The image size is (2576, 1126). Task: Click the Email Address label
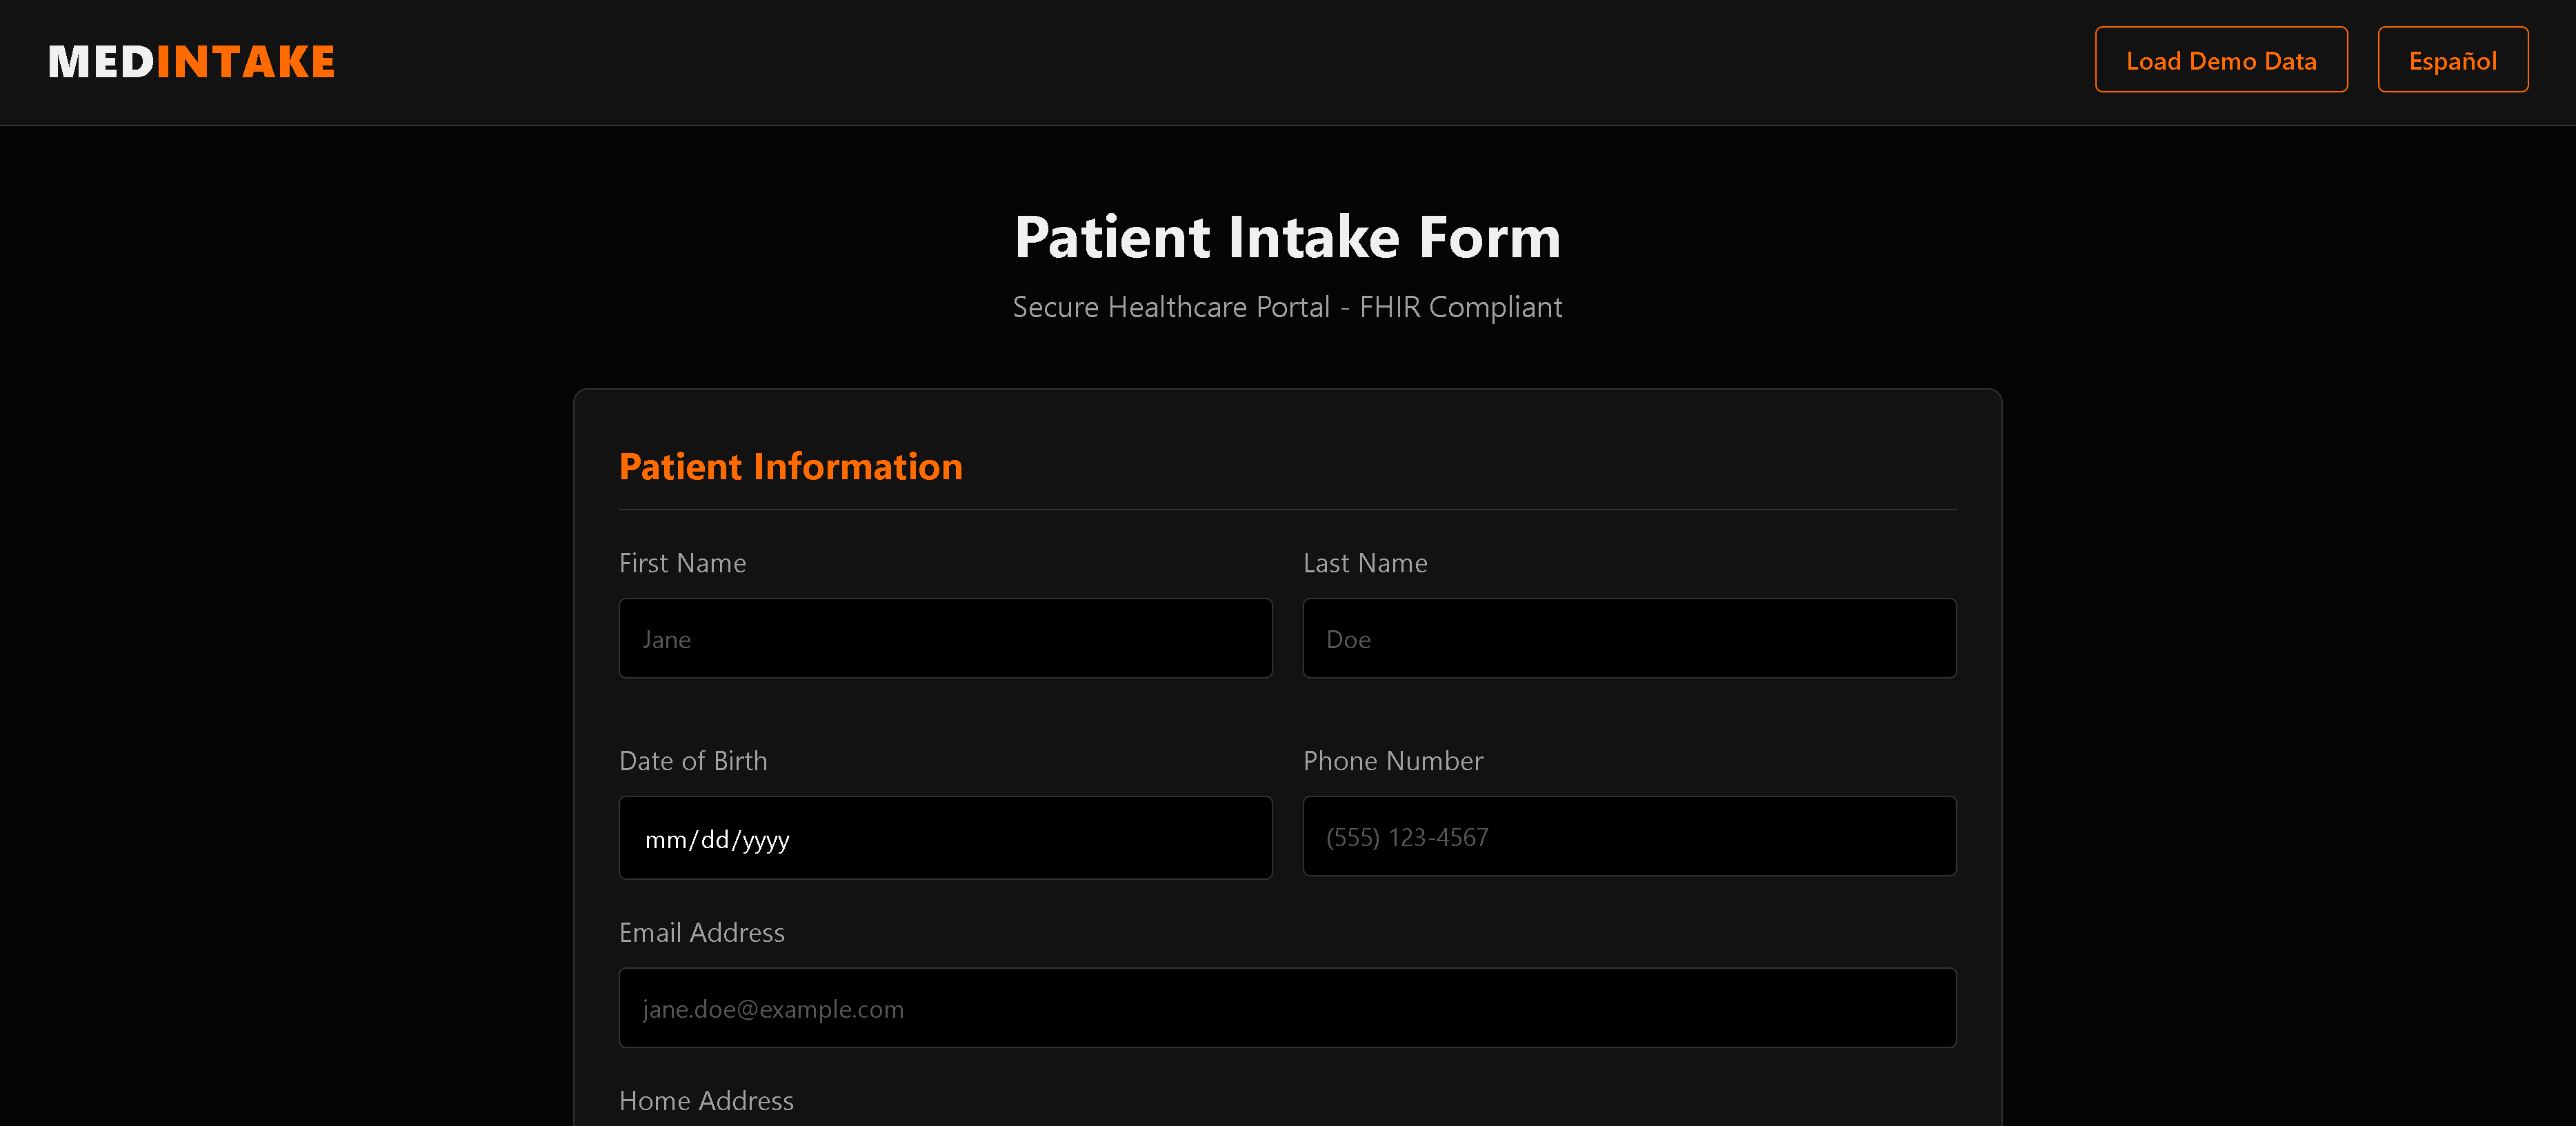click(x=701, y=932)
